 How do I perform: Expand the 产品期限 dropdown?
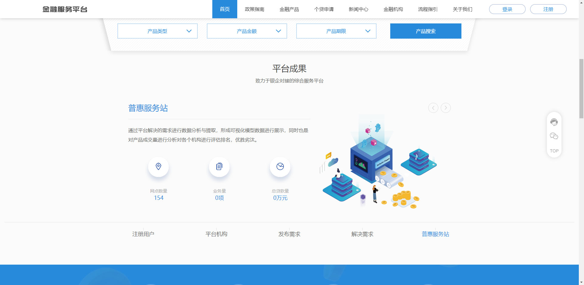pyautogui.click(x=336, y=31)
